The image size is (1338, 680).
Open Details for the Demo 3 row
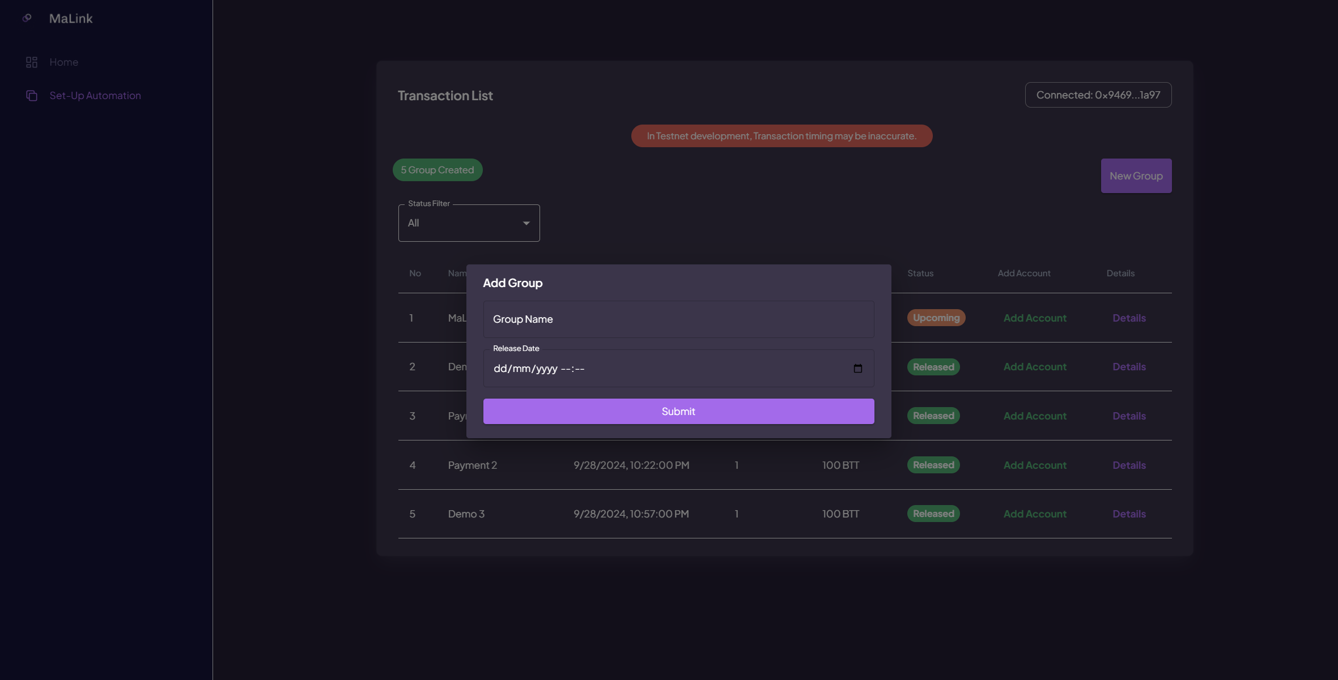1128,514
